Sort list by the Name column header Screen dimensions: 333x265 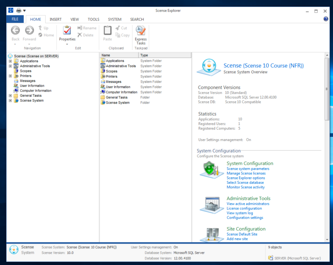pos(119,55)
